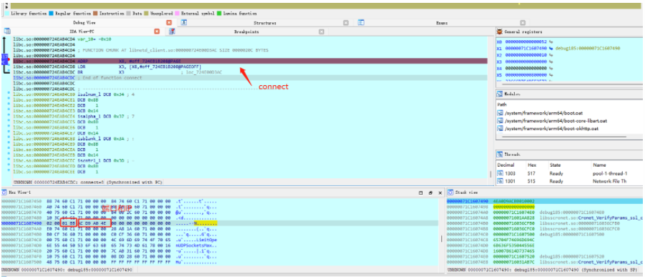The height and width of the screenshot is (277, 645).
Task: Sort threads by the Name column header
Action: coord(599,165)
